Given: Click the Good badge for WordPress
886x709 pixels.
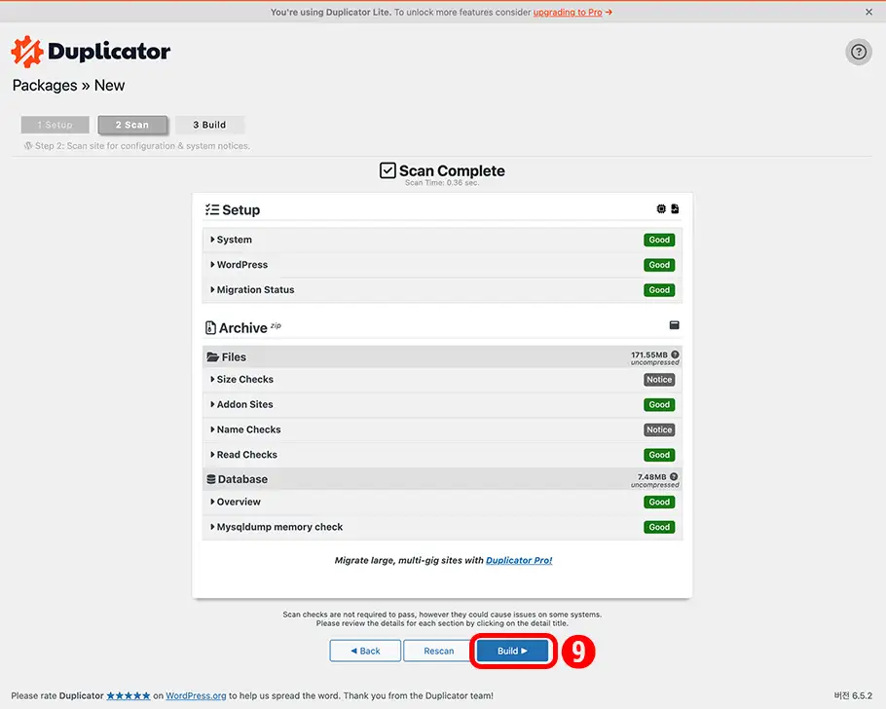Looking at the screenshot, I should point(659,265).
